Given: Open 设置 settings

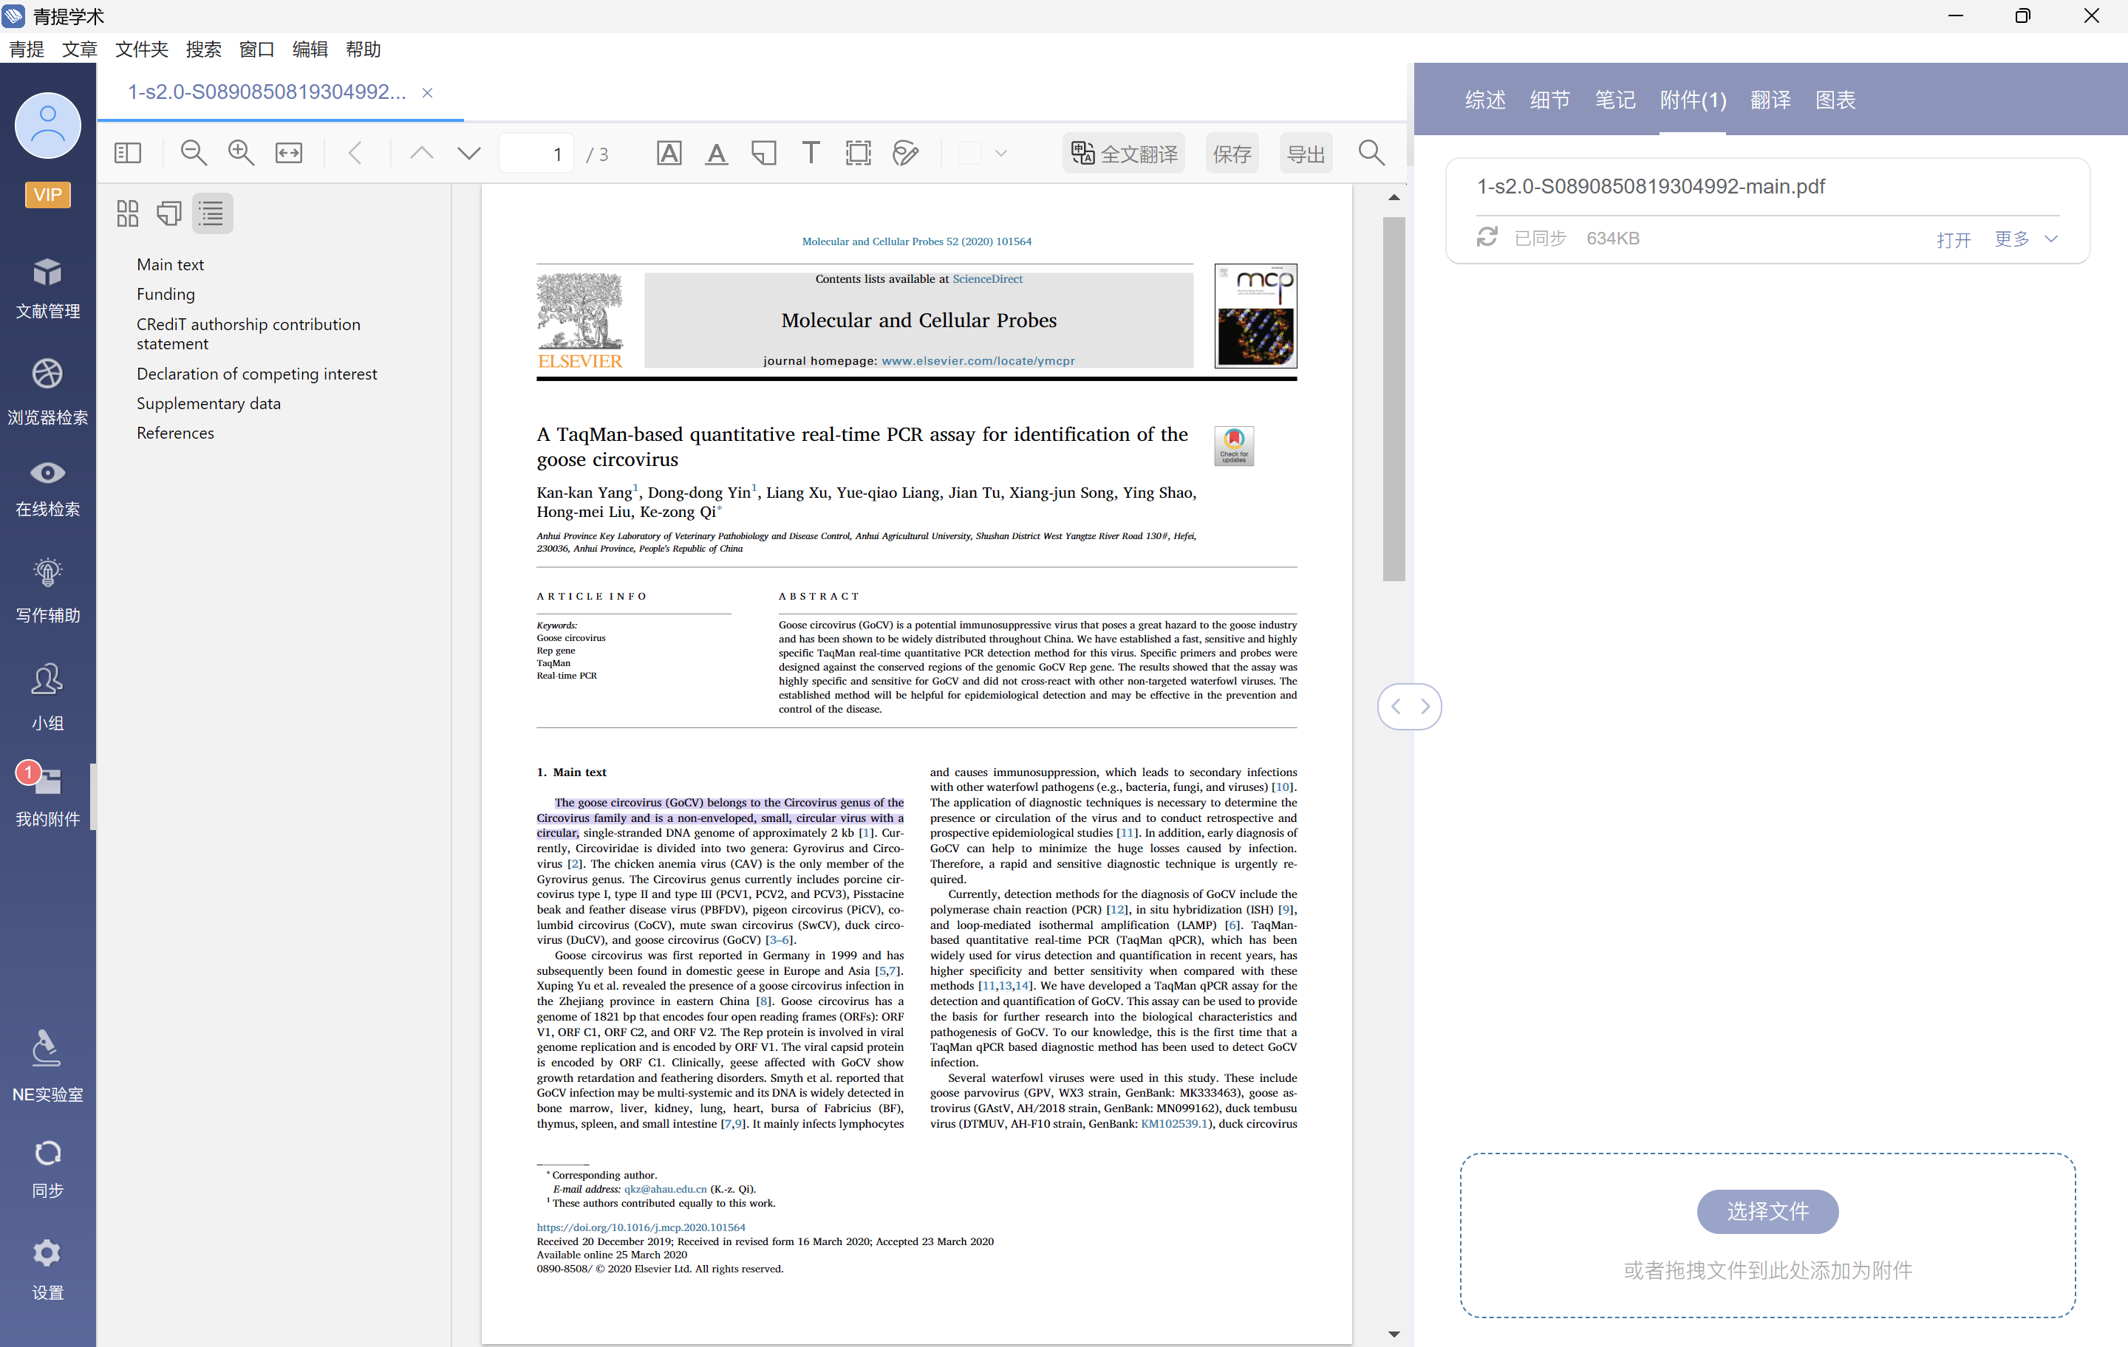Looking at the screenshot, I should coord(48,1269).
